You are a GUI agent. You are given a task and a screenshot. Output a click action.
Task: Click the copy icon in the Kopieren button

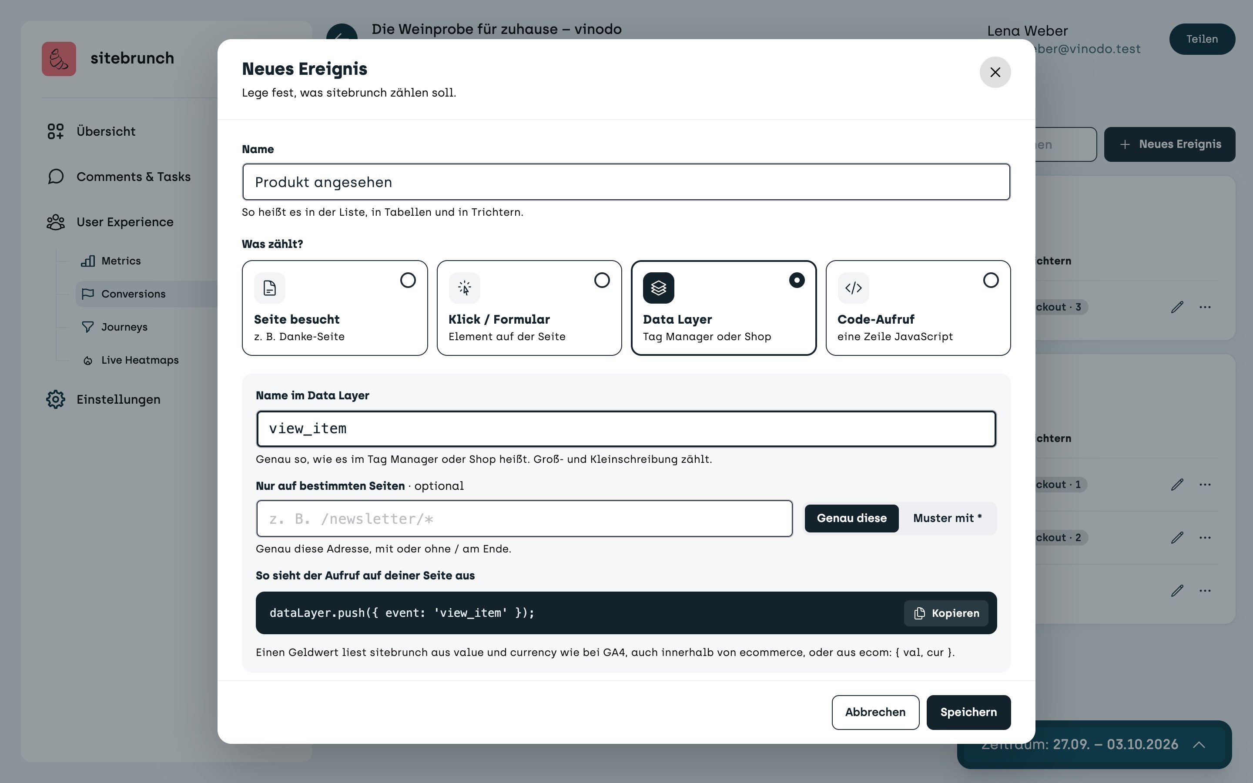pyautogui.click(x=920, y=613)
